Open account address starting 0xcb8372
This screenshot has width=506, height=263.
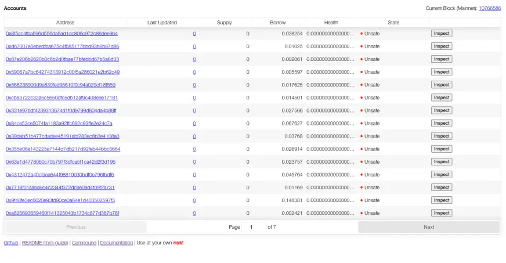(62, 98)
